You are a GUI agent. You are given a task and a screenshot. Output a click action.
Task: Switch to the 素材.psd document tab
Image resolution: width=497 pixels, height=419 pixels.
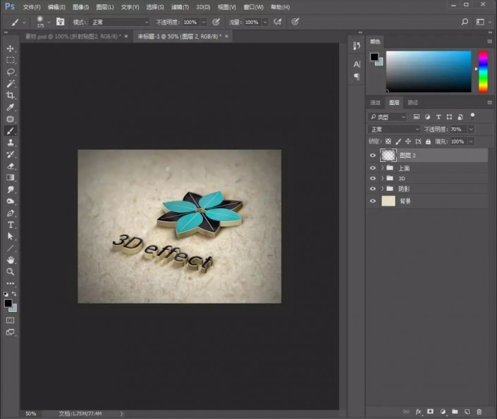[73, 37]
